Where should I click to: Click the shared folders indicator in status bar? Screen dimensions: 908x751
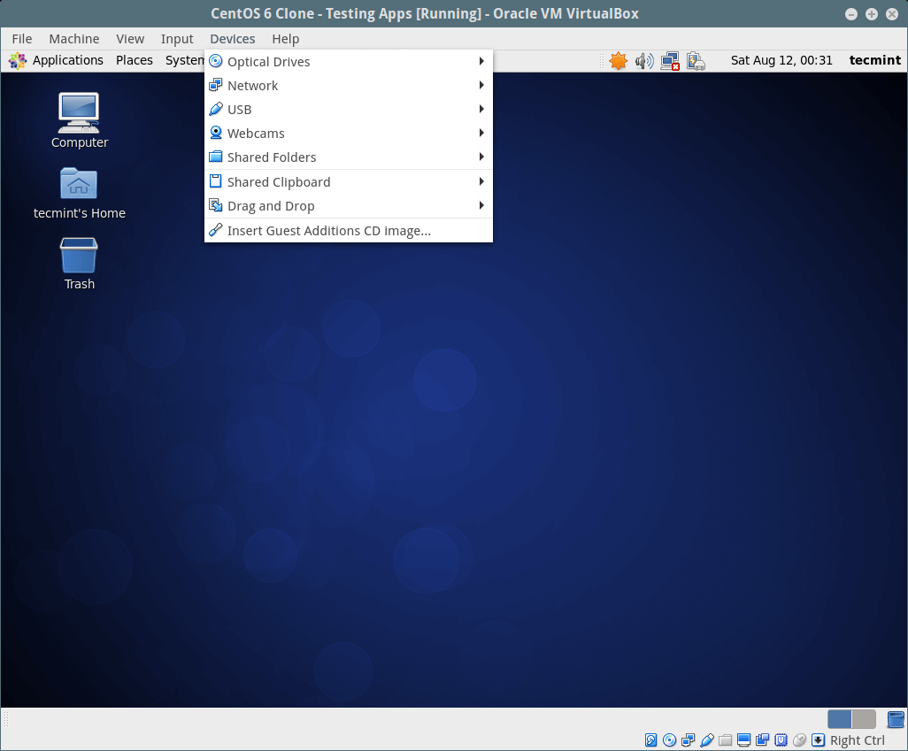pos(726,740)
